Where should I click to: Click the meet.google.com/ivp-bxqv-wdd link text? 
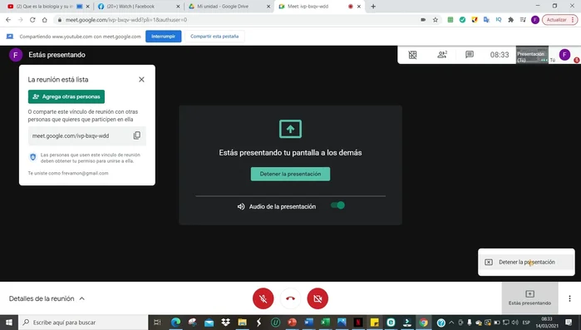pyautogui.click(x=71, y=136)
